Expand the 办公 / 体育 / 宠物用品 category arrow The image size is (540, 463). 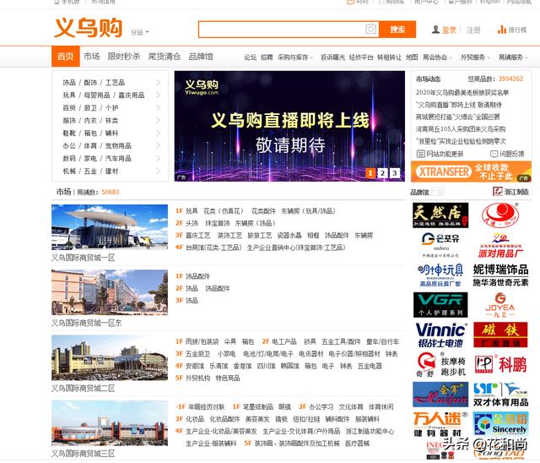(159, 145)
